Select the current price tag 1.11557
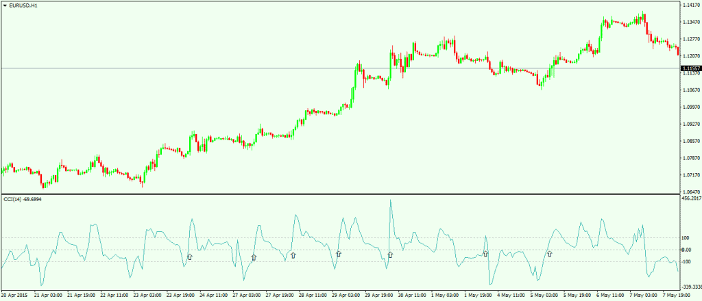 point(690,68)
